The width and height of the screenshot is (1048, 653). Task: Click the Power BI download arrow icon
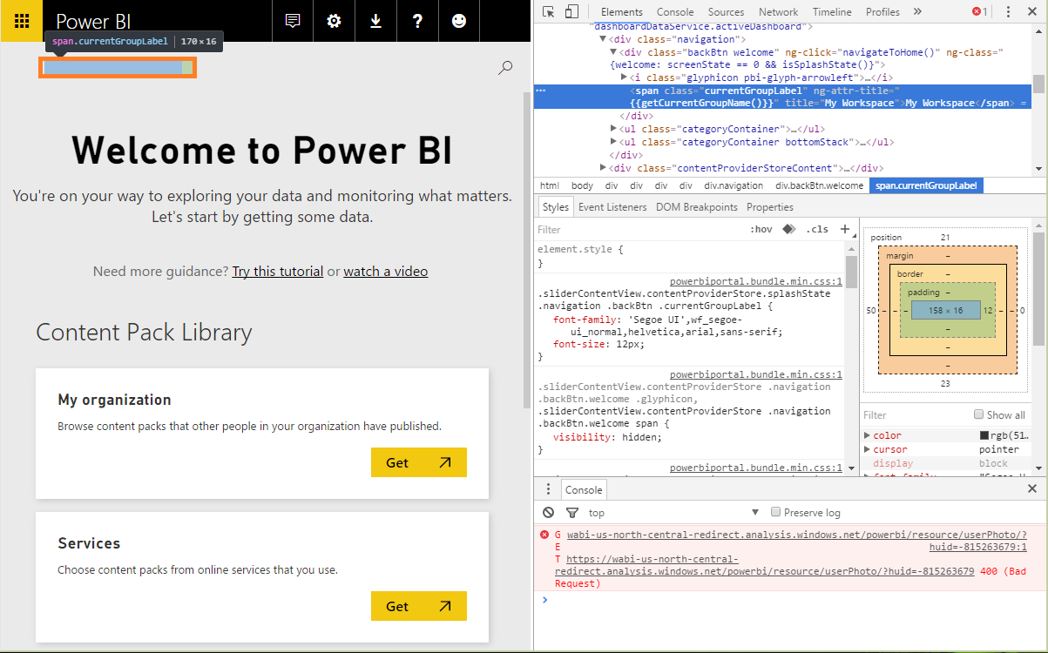(x=375, y=21)
